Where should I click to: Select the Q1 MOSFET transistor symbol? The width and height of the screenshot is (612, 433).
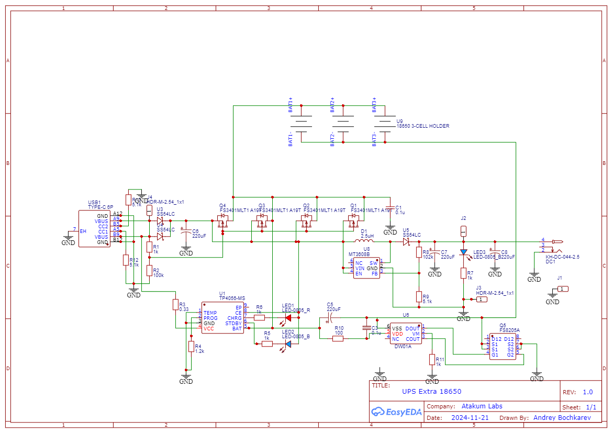pyautogui.click(x=353, y=221)
